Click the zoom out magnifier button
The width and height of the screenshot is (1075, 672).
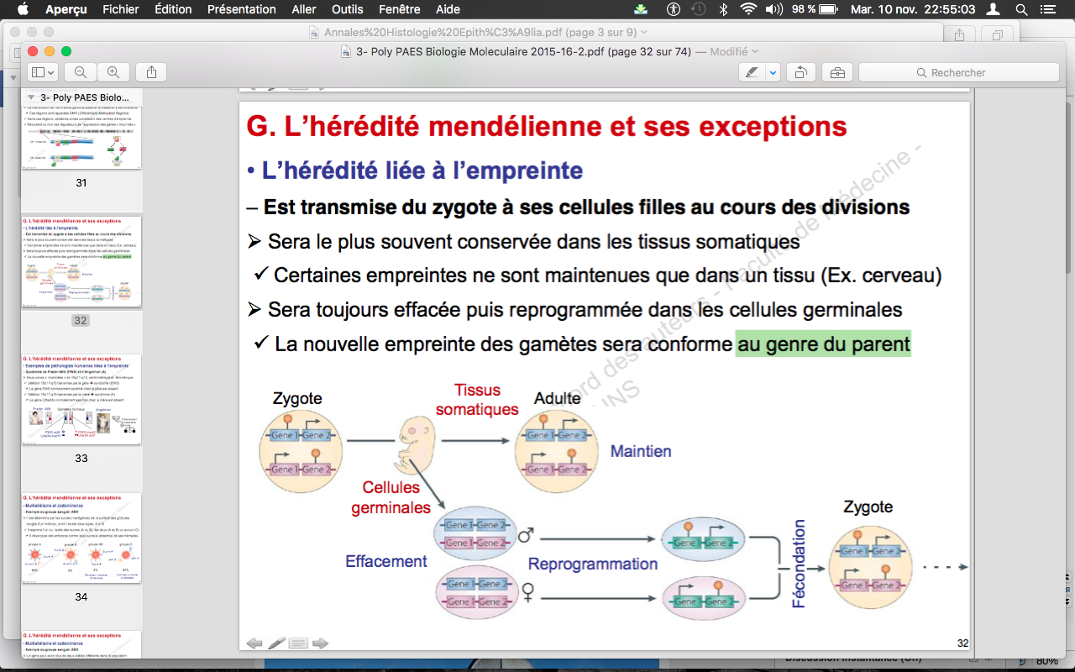tap(81, 72)
